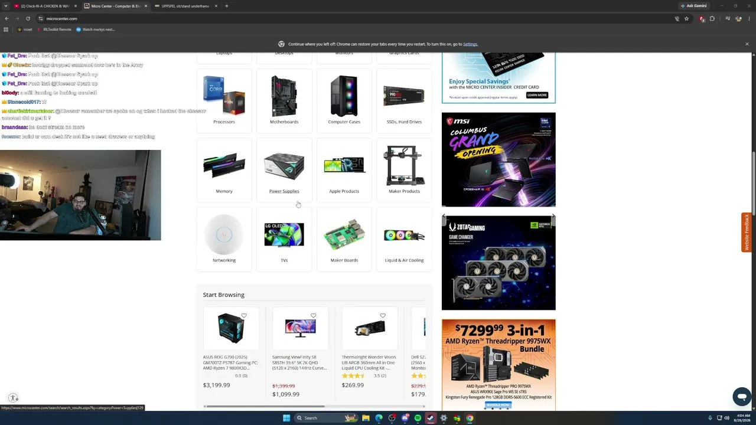This screenshot has width=756, height=425.
Task: Open the Zotac Gaming Game Changer banner
Action: 498,263
